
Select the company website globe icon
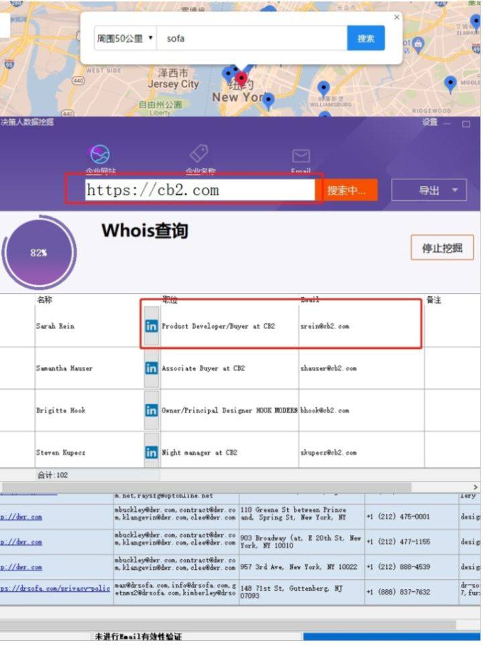(x=100, y=155)
